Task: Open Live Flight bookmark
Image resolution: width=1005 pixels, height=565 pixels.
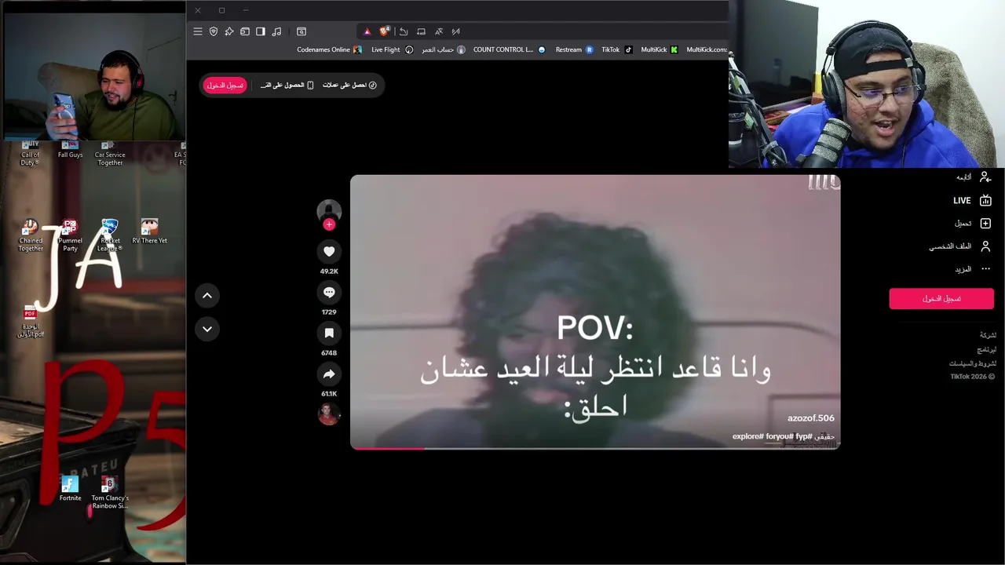Action: (392, 49)
